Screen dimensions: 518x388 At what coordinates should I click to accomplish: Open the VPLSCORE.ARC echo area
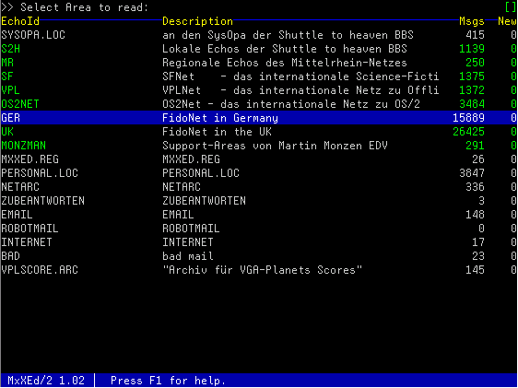pyautogui.click(x=40, y=270)
